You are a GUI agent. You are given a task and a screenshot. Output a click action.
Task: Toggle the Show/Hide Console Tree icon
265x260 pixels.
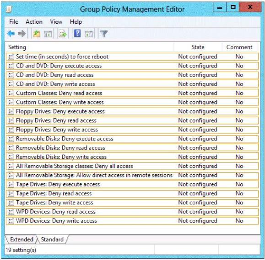pos(48,34)
